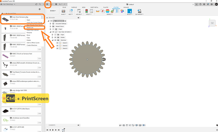This screenshot has height=132, width=218.
Task: Toggle visibility of Spur Gear component
Action: coord(52,32)
